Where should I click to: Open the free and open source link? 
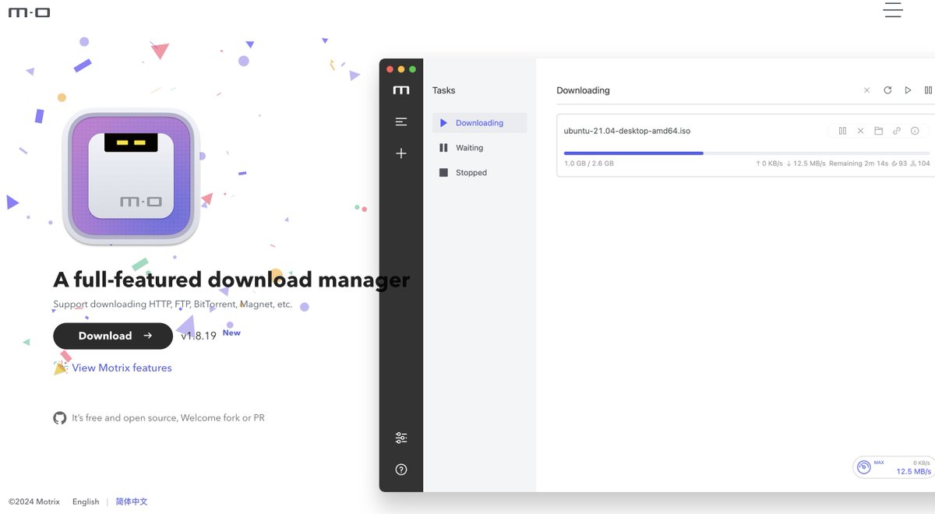pos(168,418)
